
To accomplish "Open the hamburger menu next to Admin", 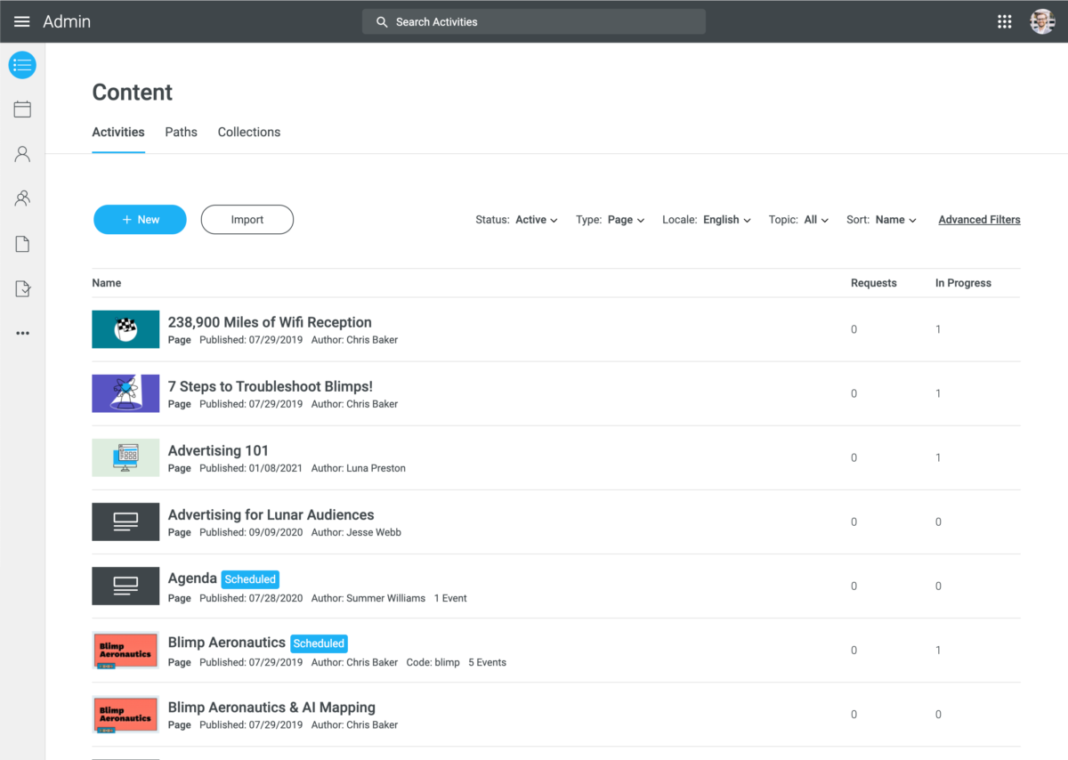I will [x=21, y=21].
